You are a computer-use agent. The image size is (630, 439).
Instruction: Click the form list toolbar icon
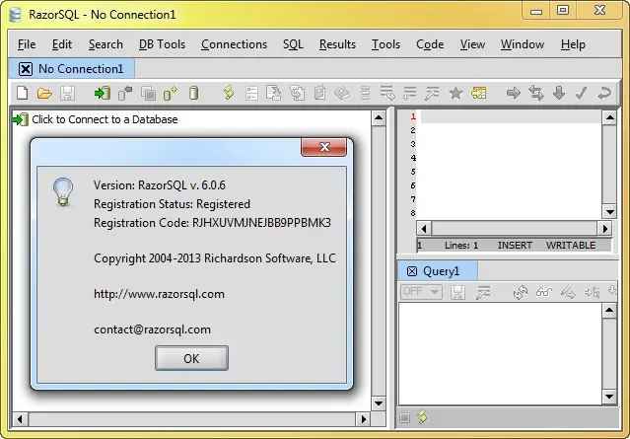pyautogui.click(x=251, y=94)
